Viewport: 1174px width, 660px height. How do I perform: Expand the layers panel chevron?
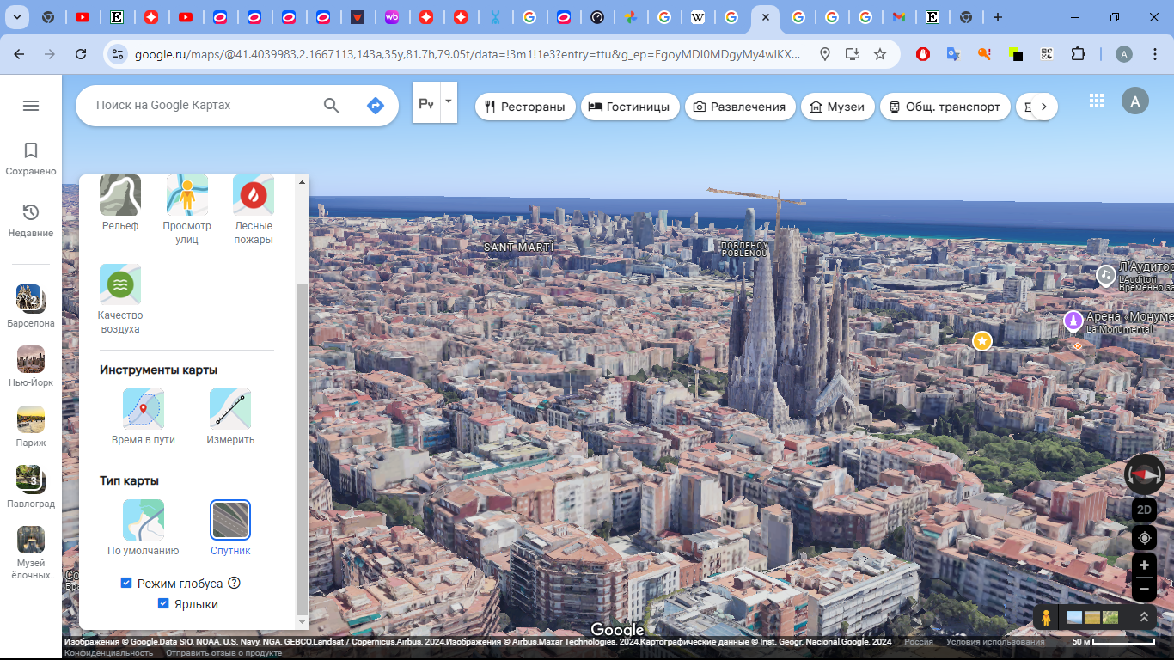pos(1144,617)
